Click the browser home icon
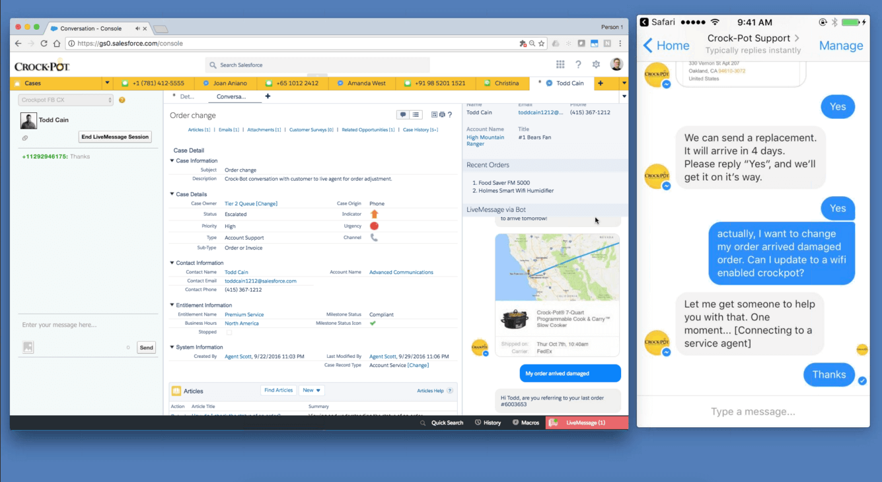882x482 pixels. (x=57, y=44)
